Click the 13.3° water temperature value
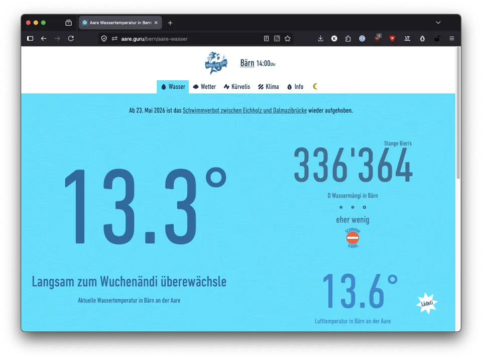This screenshot has width=482, height=359. click(x=146, y=206)
